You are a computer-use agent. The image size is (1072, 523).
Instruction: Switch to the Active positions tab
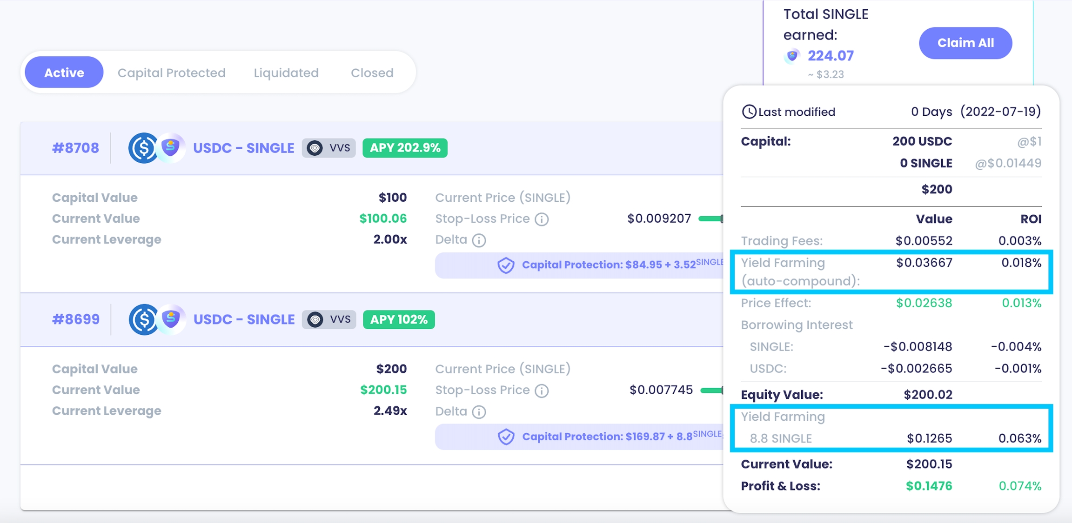point(64,73)
